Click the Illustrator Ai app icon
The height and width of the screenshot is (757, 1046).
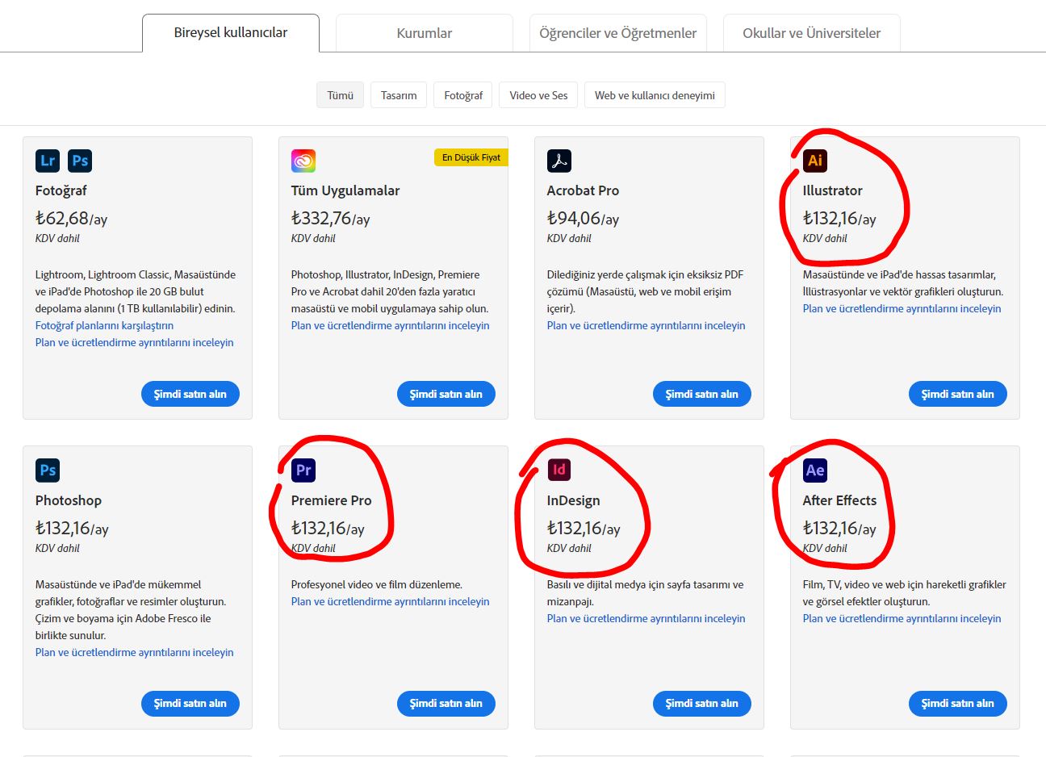tap(815, 161)
